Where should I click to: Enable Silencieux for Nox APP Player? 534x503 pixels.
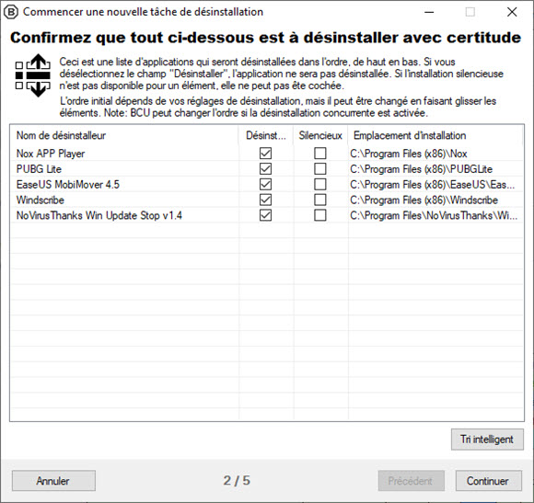(x=319, y=154)
